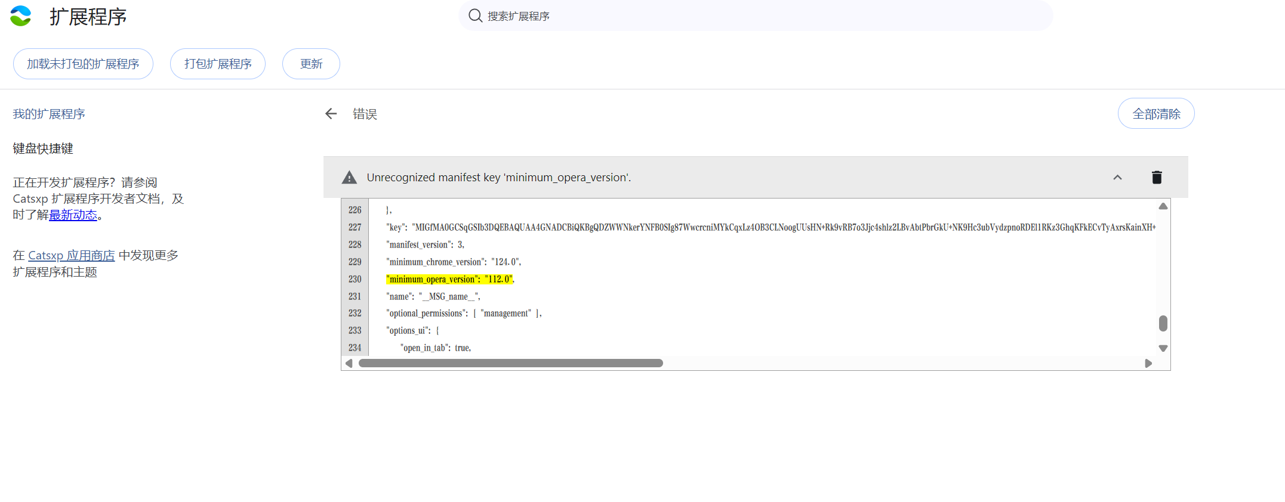
Task: Collapse the error details chevron
Action: [1117, 177]
